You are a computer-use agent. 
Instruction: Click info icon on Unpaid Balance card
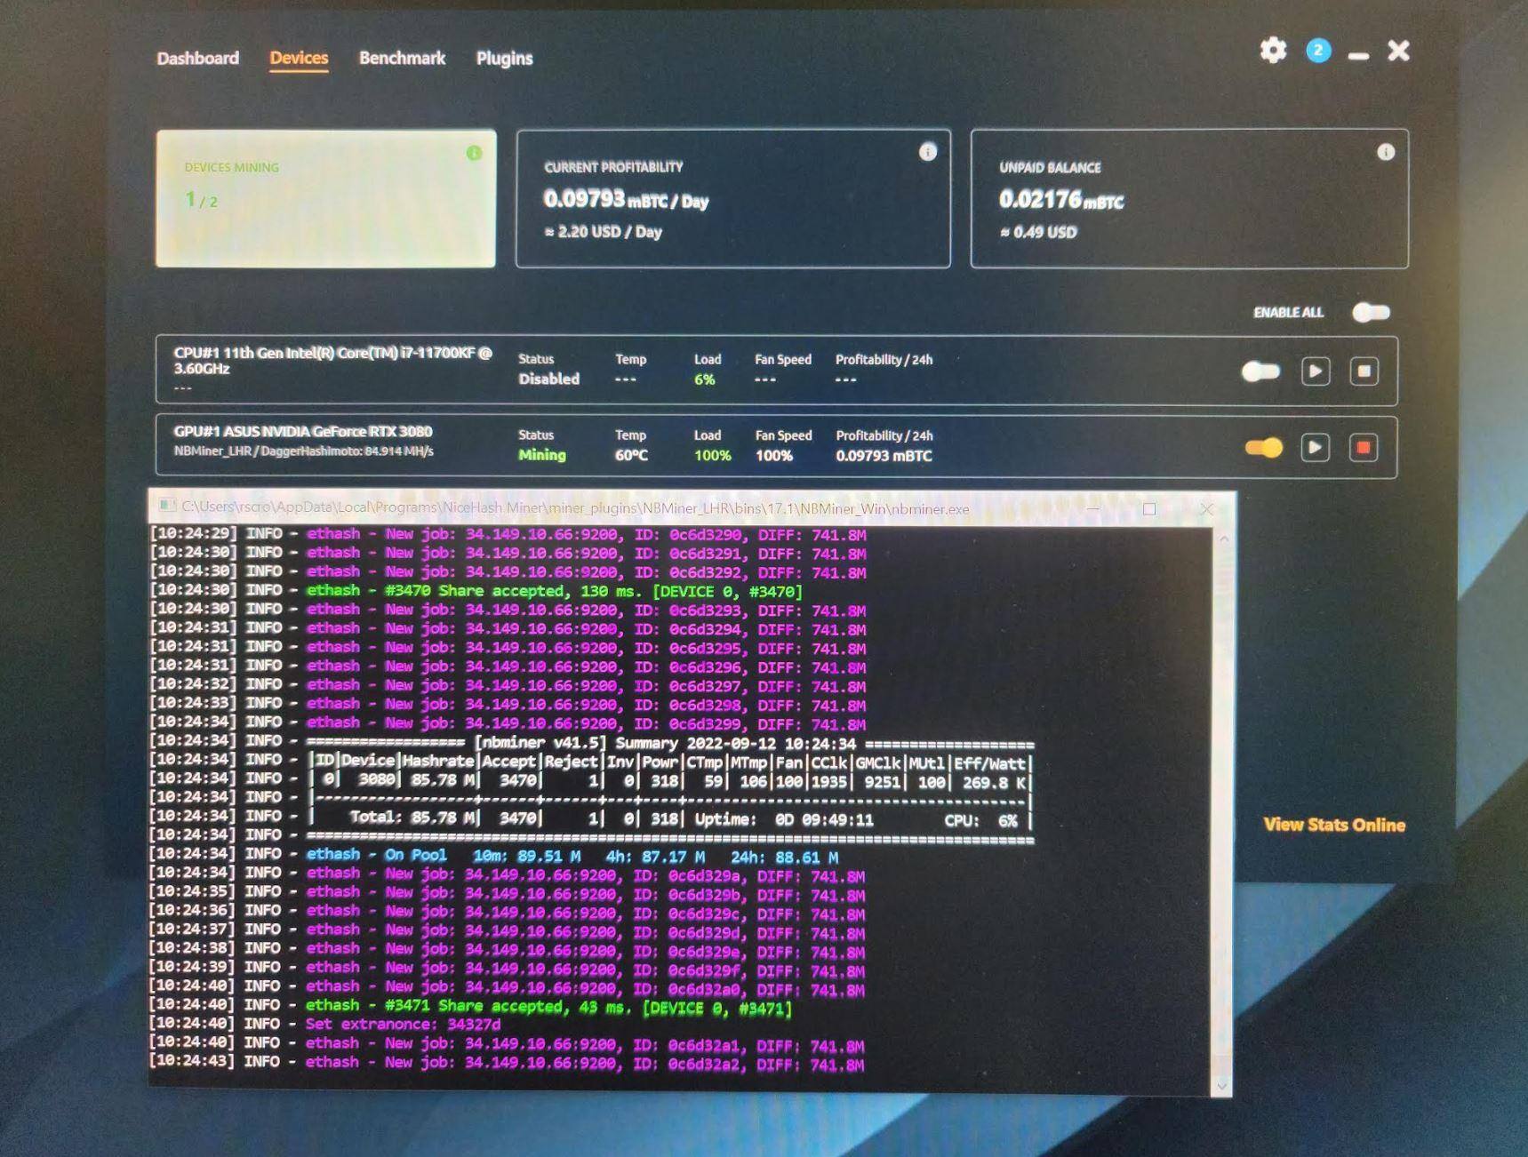click(1385, 152)
